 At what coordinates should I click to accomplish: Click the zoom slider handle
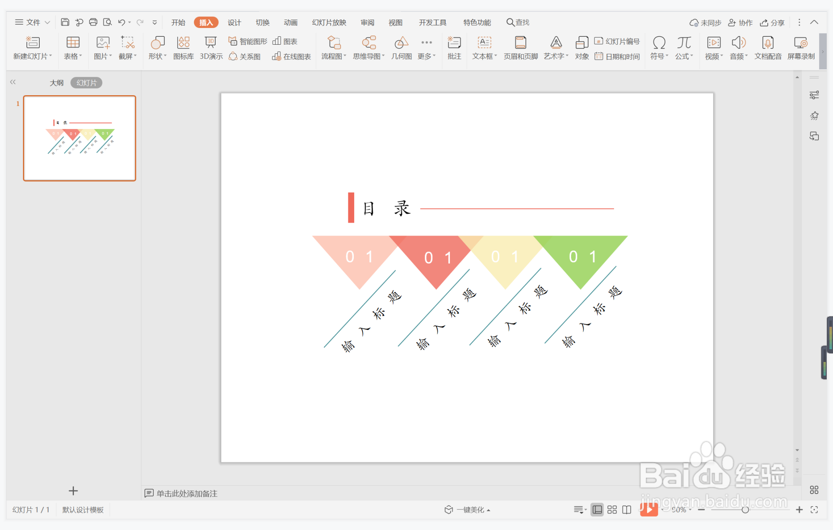[x=745, y=510]
